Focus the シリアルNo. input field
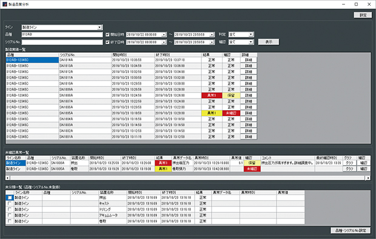This screenshot has height=239, width=376. 62,42
